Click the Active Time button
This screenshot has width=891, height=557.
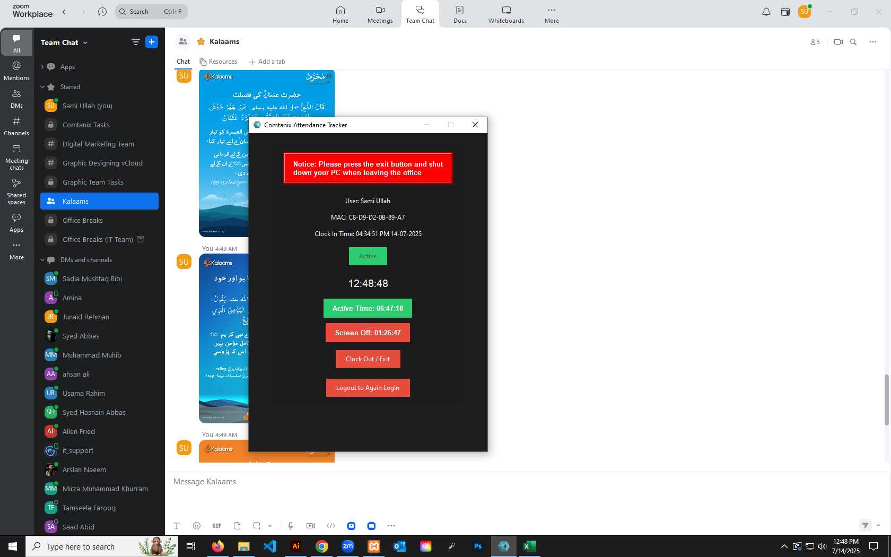[x=368, y=308]
